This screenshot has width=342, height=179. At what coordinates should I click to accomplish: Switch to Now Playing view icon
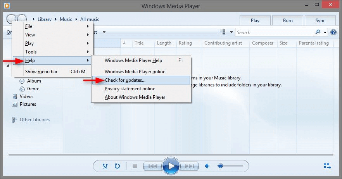pyautogui.click(x=327, y=166)
